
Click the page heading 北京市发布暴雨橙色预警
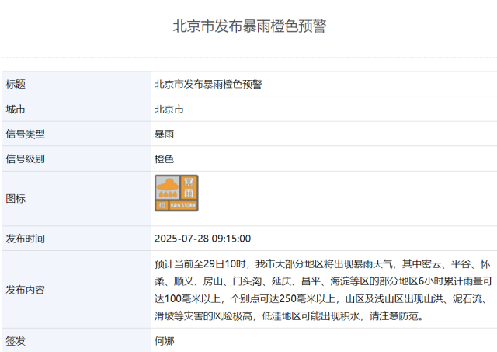coord(248,26)
